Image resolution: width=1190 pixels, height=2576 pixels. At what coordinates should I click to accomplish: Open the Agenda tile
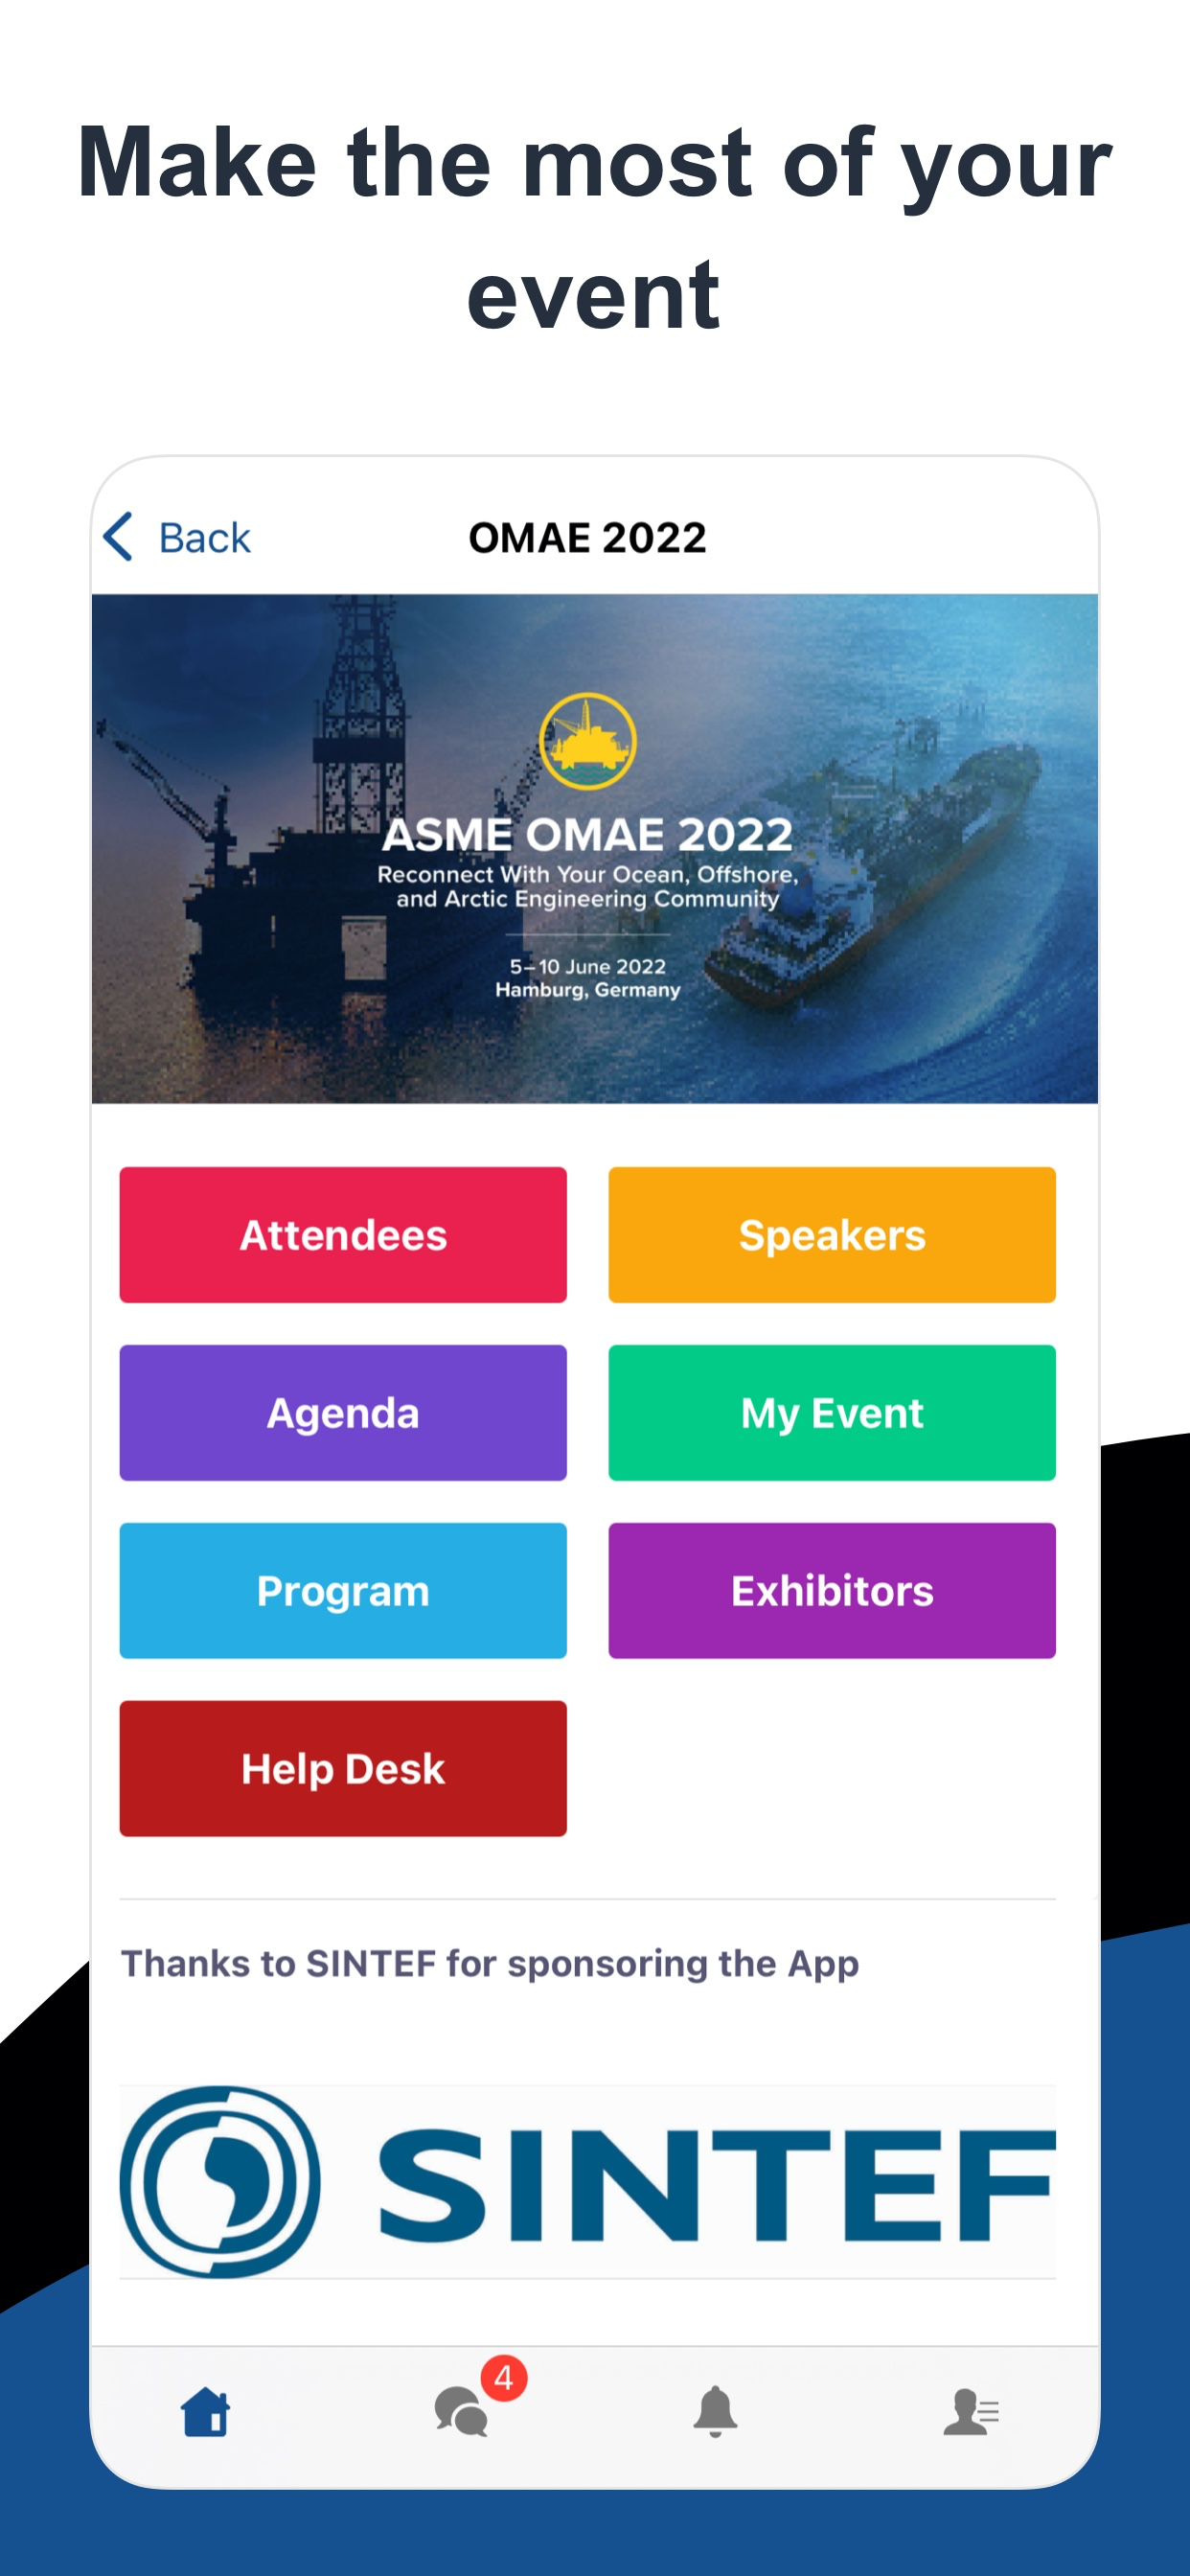[x=343, y=1413]
